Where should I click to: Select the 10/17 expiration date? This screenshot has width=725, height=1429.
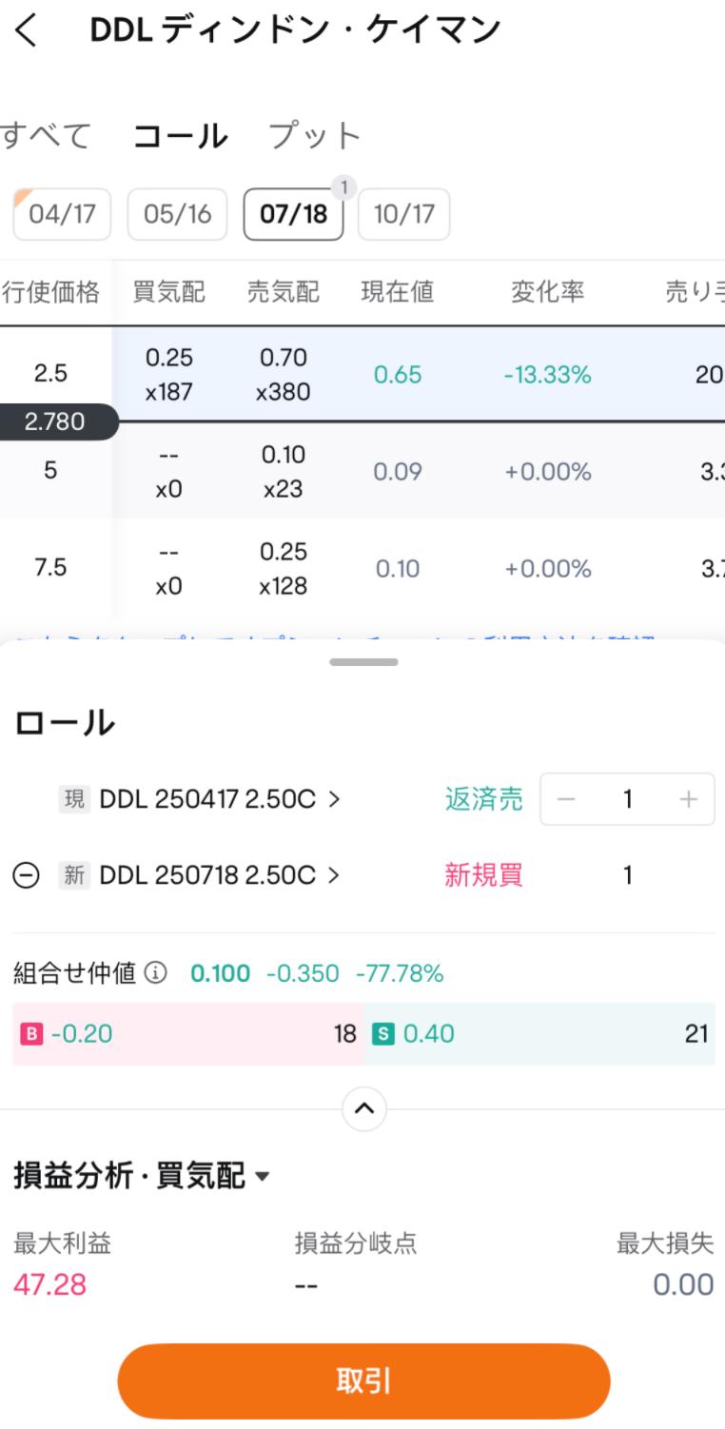[403, 214]
